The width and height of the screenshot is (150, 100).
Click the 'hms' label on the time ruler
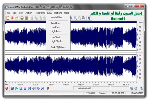[x=7, y=84]
